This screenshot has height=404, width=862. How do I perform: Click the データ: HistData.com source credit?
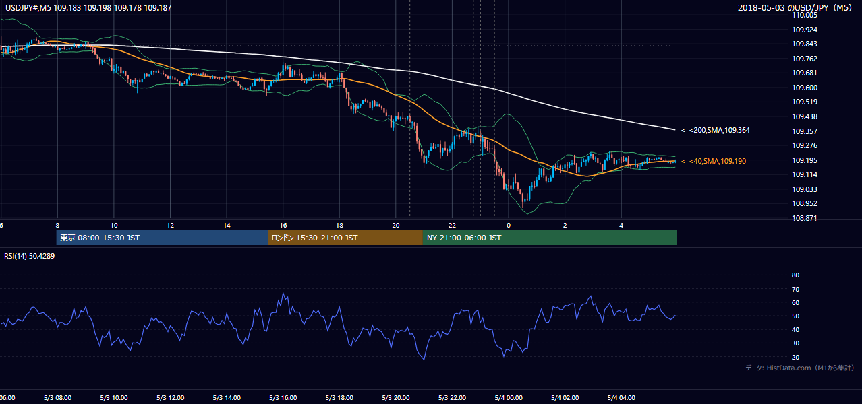pos(800,368)
